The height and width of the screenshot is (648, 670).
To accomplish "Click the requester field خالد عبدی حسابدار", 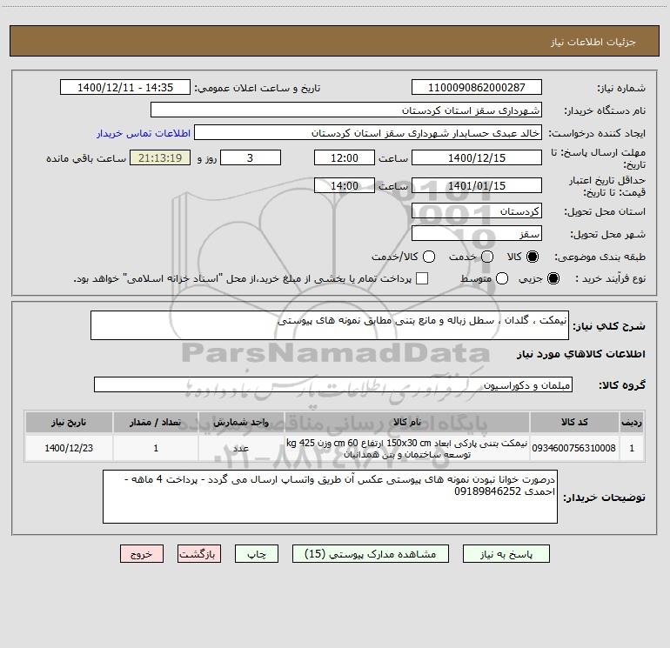I will (x=368, y=133).
